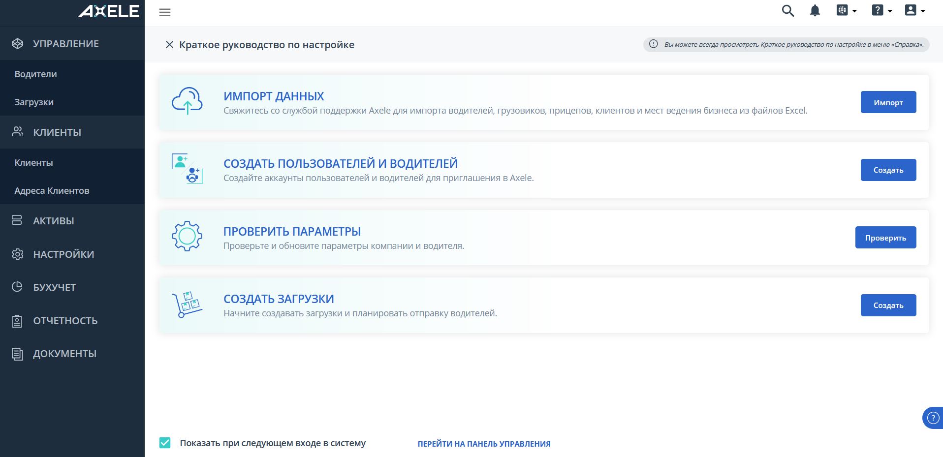The width and height of the screenshot is (943, 457).
Task: Expand the ДОКУМЕНТЫ sidebar section
Action: click(x=72, y=354)
